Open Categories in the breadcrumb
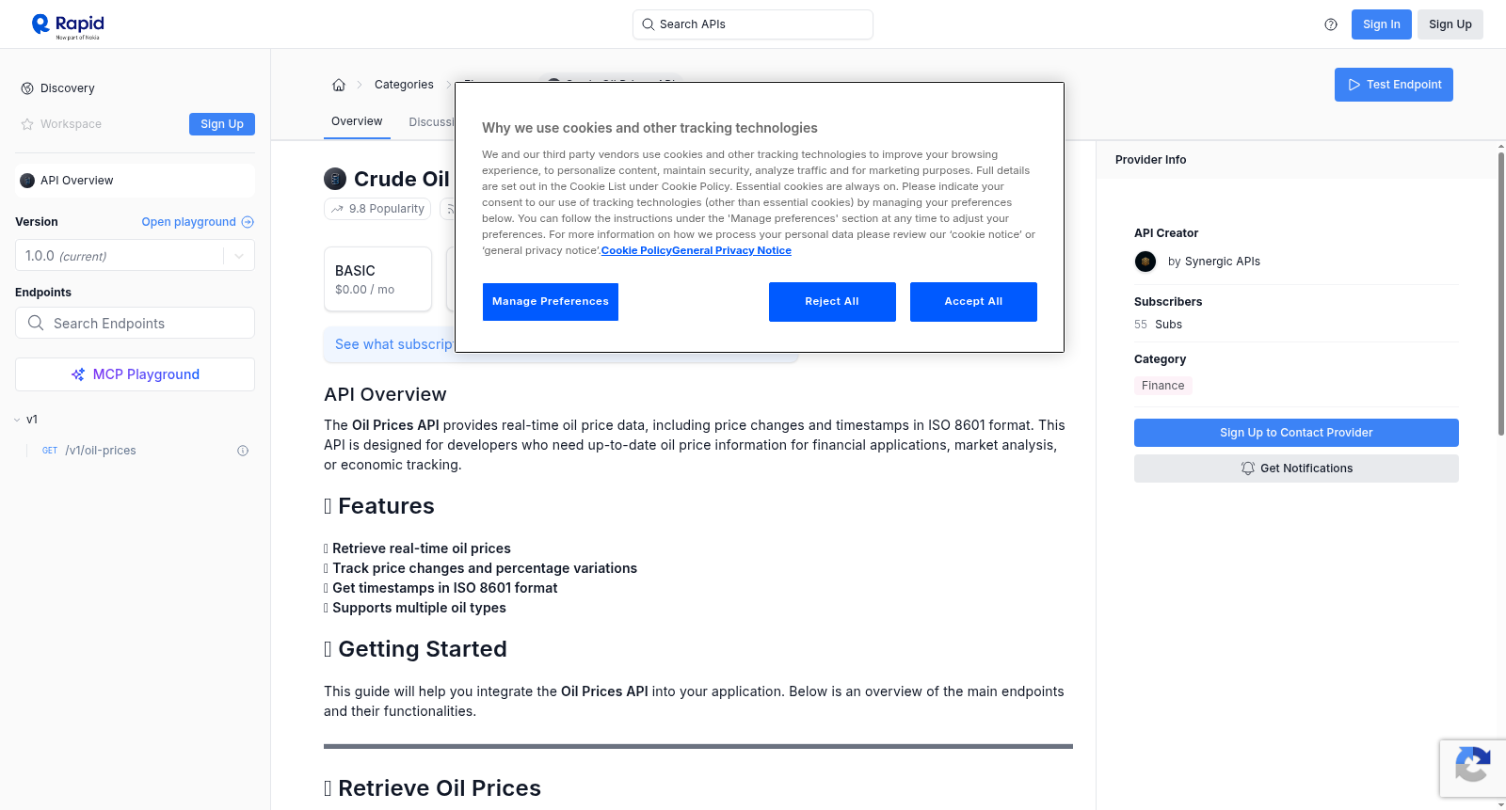This screenshot has height=810, width=1506. coord(404,85)
